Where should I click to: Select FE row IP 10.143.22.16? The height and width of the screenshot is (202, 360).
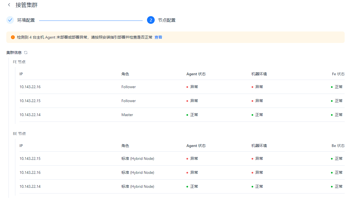pos(30,87)
